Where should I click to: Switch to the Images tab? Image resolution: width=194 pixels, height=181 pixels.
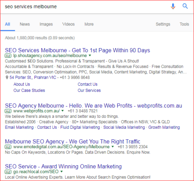(x=46, y=24)
